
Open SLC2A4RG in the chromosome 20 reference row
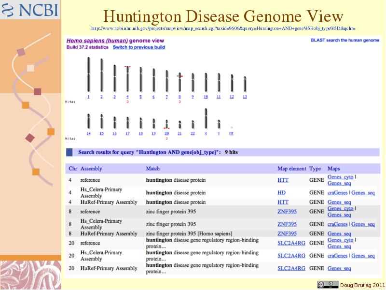pyautogui.click(x=291, y=243)
